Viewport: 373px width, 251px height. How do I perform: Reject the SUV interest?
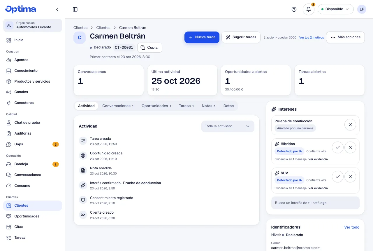coord(350,177)
